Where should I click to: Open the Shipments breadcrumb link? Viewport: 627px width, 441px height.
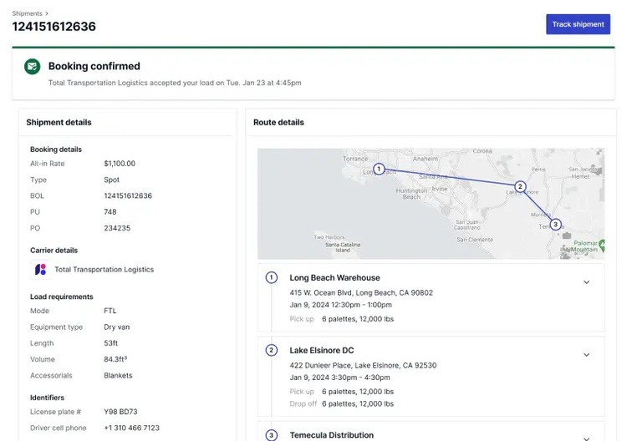click(27, 13)
